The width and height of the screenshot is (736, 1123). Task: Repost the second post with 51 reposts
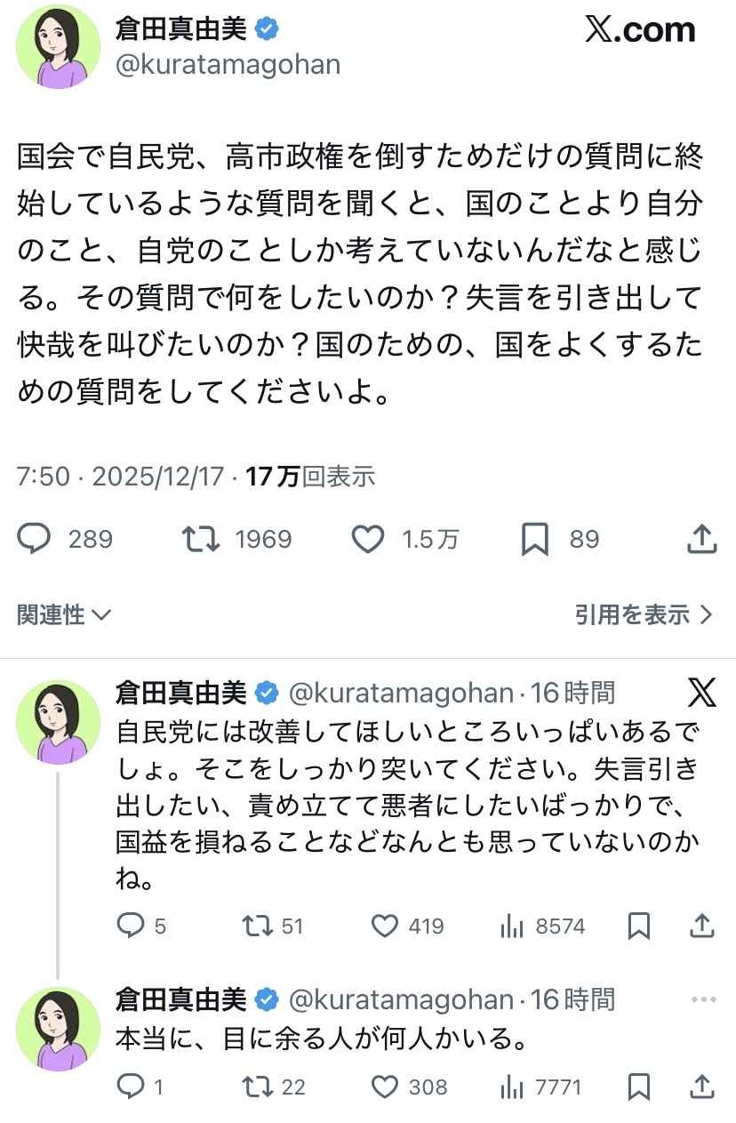click(x=257, y=926)
